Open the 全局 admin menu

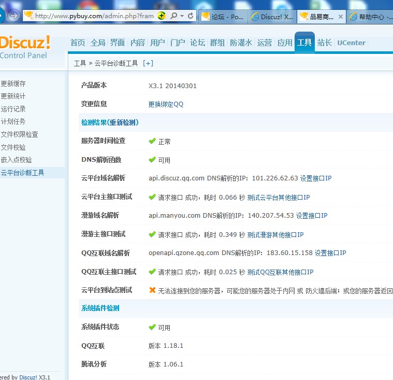[98, 43]
